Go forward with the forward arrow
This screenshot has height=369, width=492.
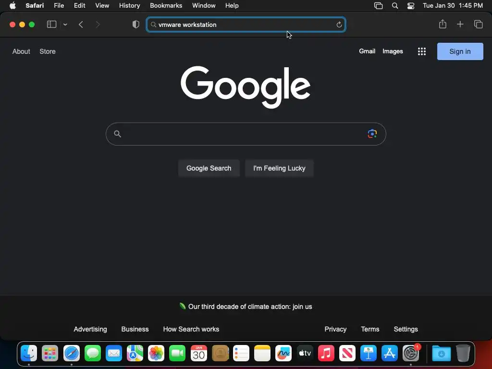click(98, 25)
